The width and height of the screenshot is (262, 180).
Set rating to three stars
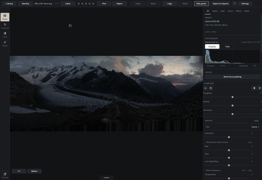click(86, 4)
